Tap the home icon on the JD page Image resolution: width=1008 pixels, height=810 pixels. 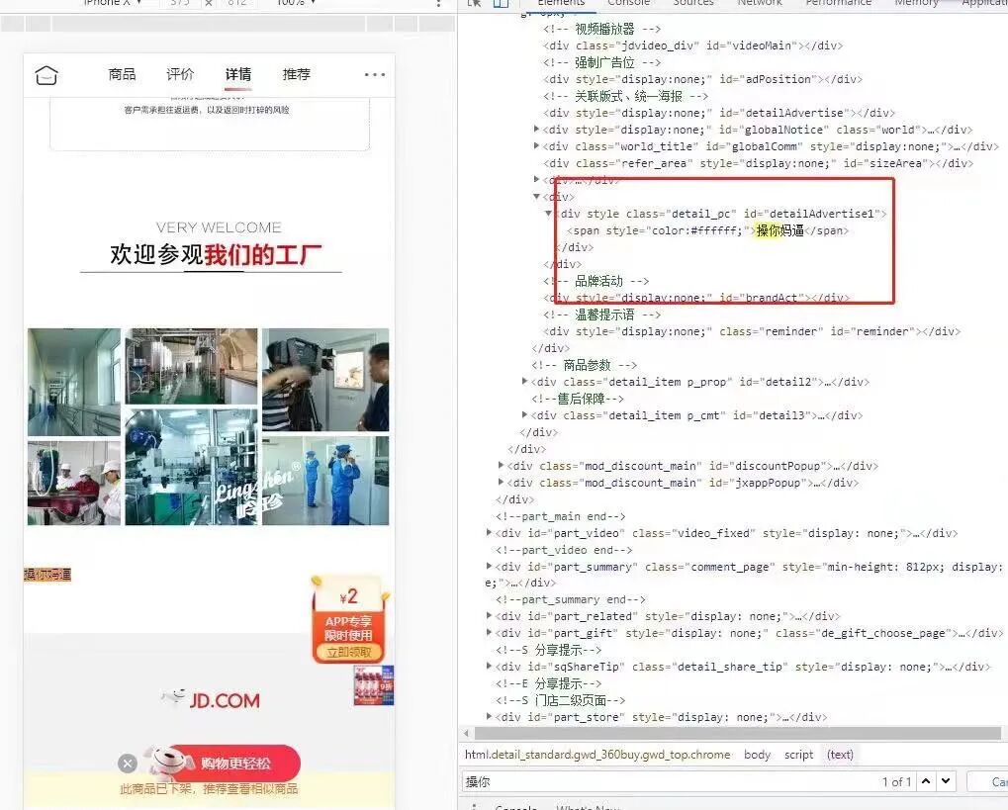click(x=46, y=75)
